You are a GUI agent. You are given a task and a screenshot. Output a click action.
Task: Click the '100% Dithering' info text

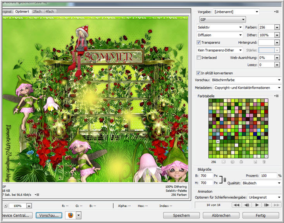(x=176, y=187)
